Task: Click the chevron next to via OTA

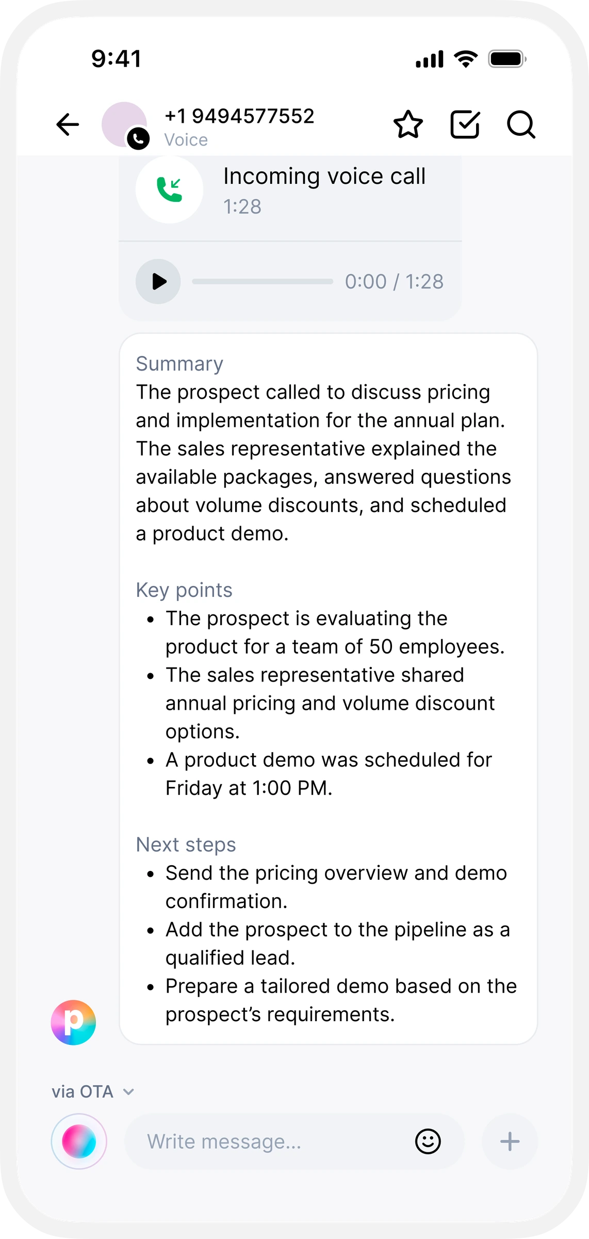Action: pos(128,1092)
